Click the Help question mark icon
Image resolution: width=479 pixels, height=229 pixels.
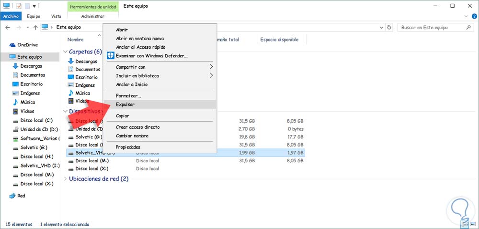[474, 16]
